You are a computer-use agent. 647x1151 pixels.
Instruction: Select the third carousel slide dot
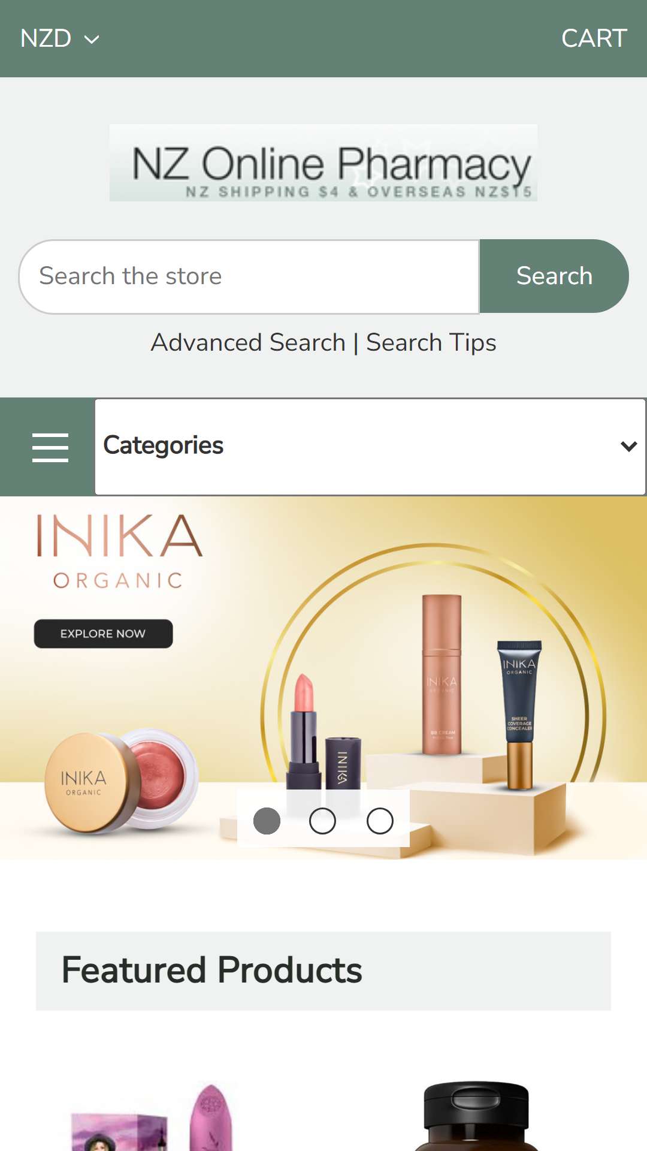380,821
